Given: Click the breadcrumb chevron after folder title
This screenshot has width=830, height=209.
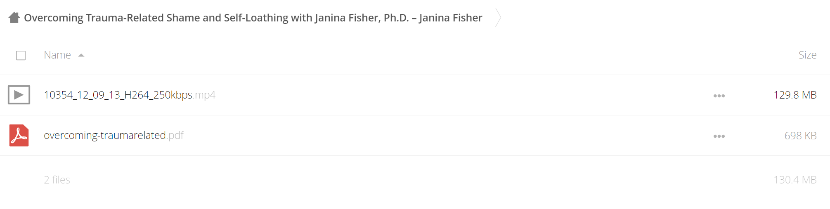Looking at the screenshot, I should [x=498, y=18].
